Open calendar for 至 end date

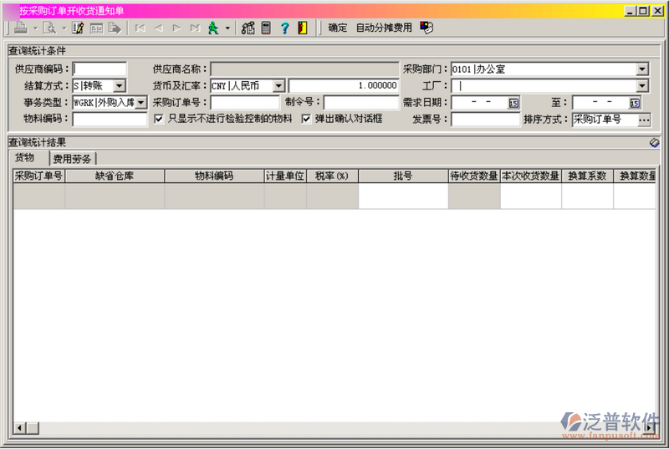pyautogui.click(x=635, y=103)
